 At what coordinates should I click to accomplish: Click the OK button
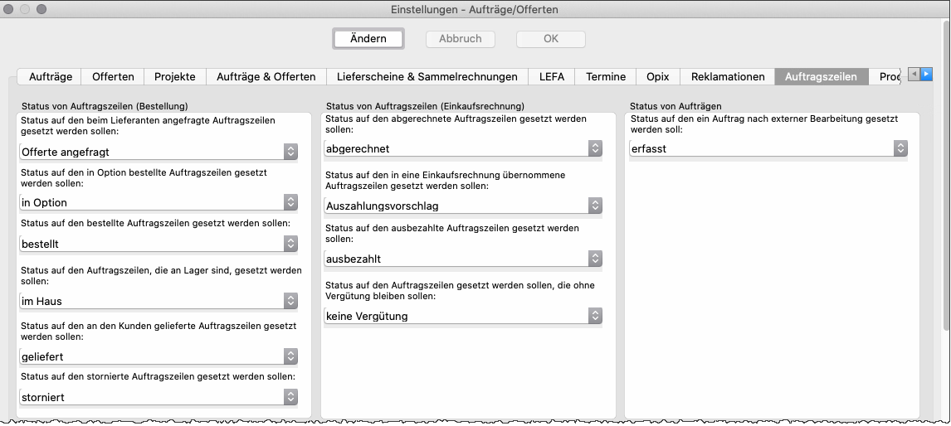[x=550, y=39]
